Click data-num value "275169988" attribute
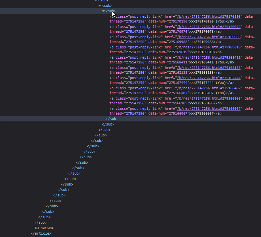 [178, 42]
